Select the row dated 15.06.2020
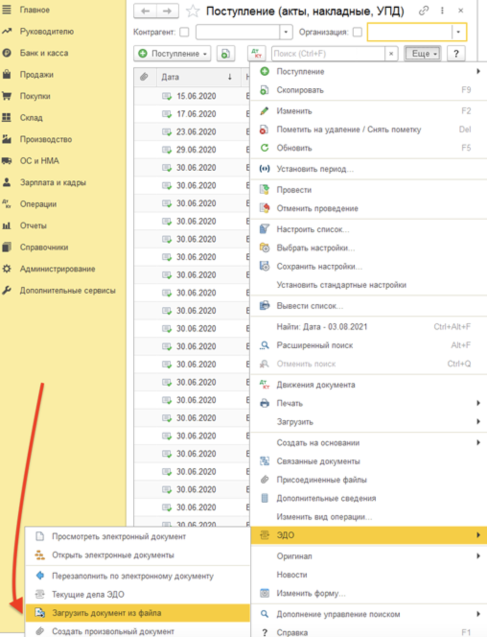 pos(192,96)
